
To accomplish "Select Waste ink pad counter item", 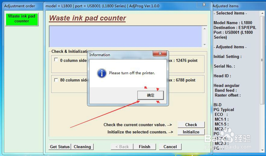I will pos(22,19).
